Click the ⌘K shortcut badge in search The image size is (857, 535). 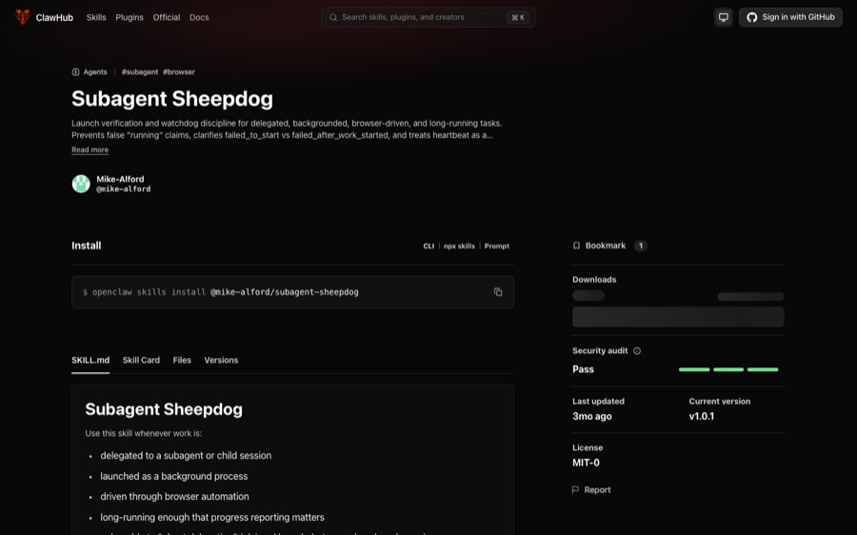point(518,17)
